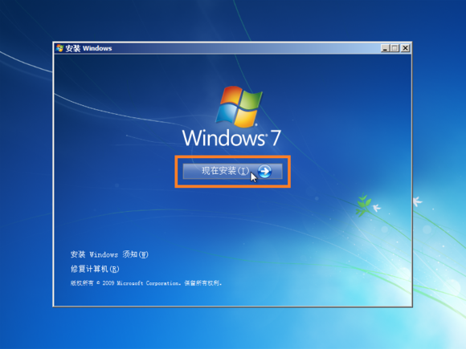The image size is (466, 349).
Task: Maximize the 安装 Windows window
Action: tap(395, 48)
